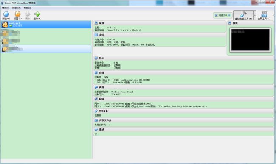Click the 共享文件夹: 1 count line
Viewport: 276px width, 164px height.
(x=102, y=125)
